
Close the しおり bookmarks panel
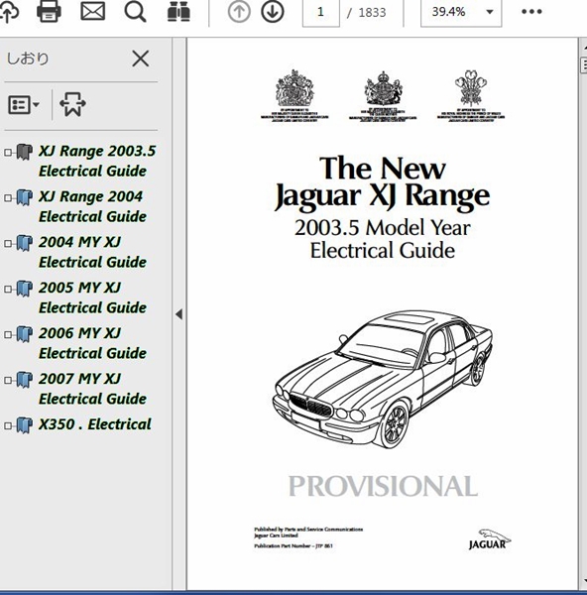[x=141, y=59]
